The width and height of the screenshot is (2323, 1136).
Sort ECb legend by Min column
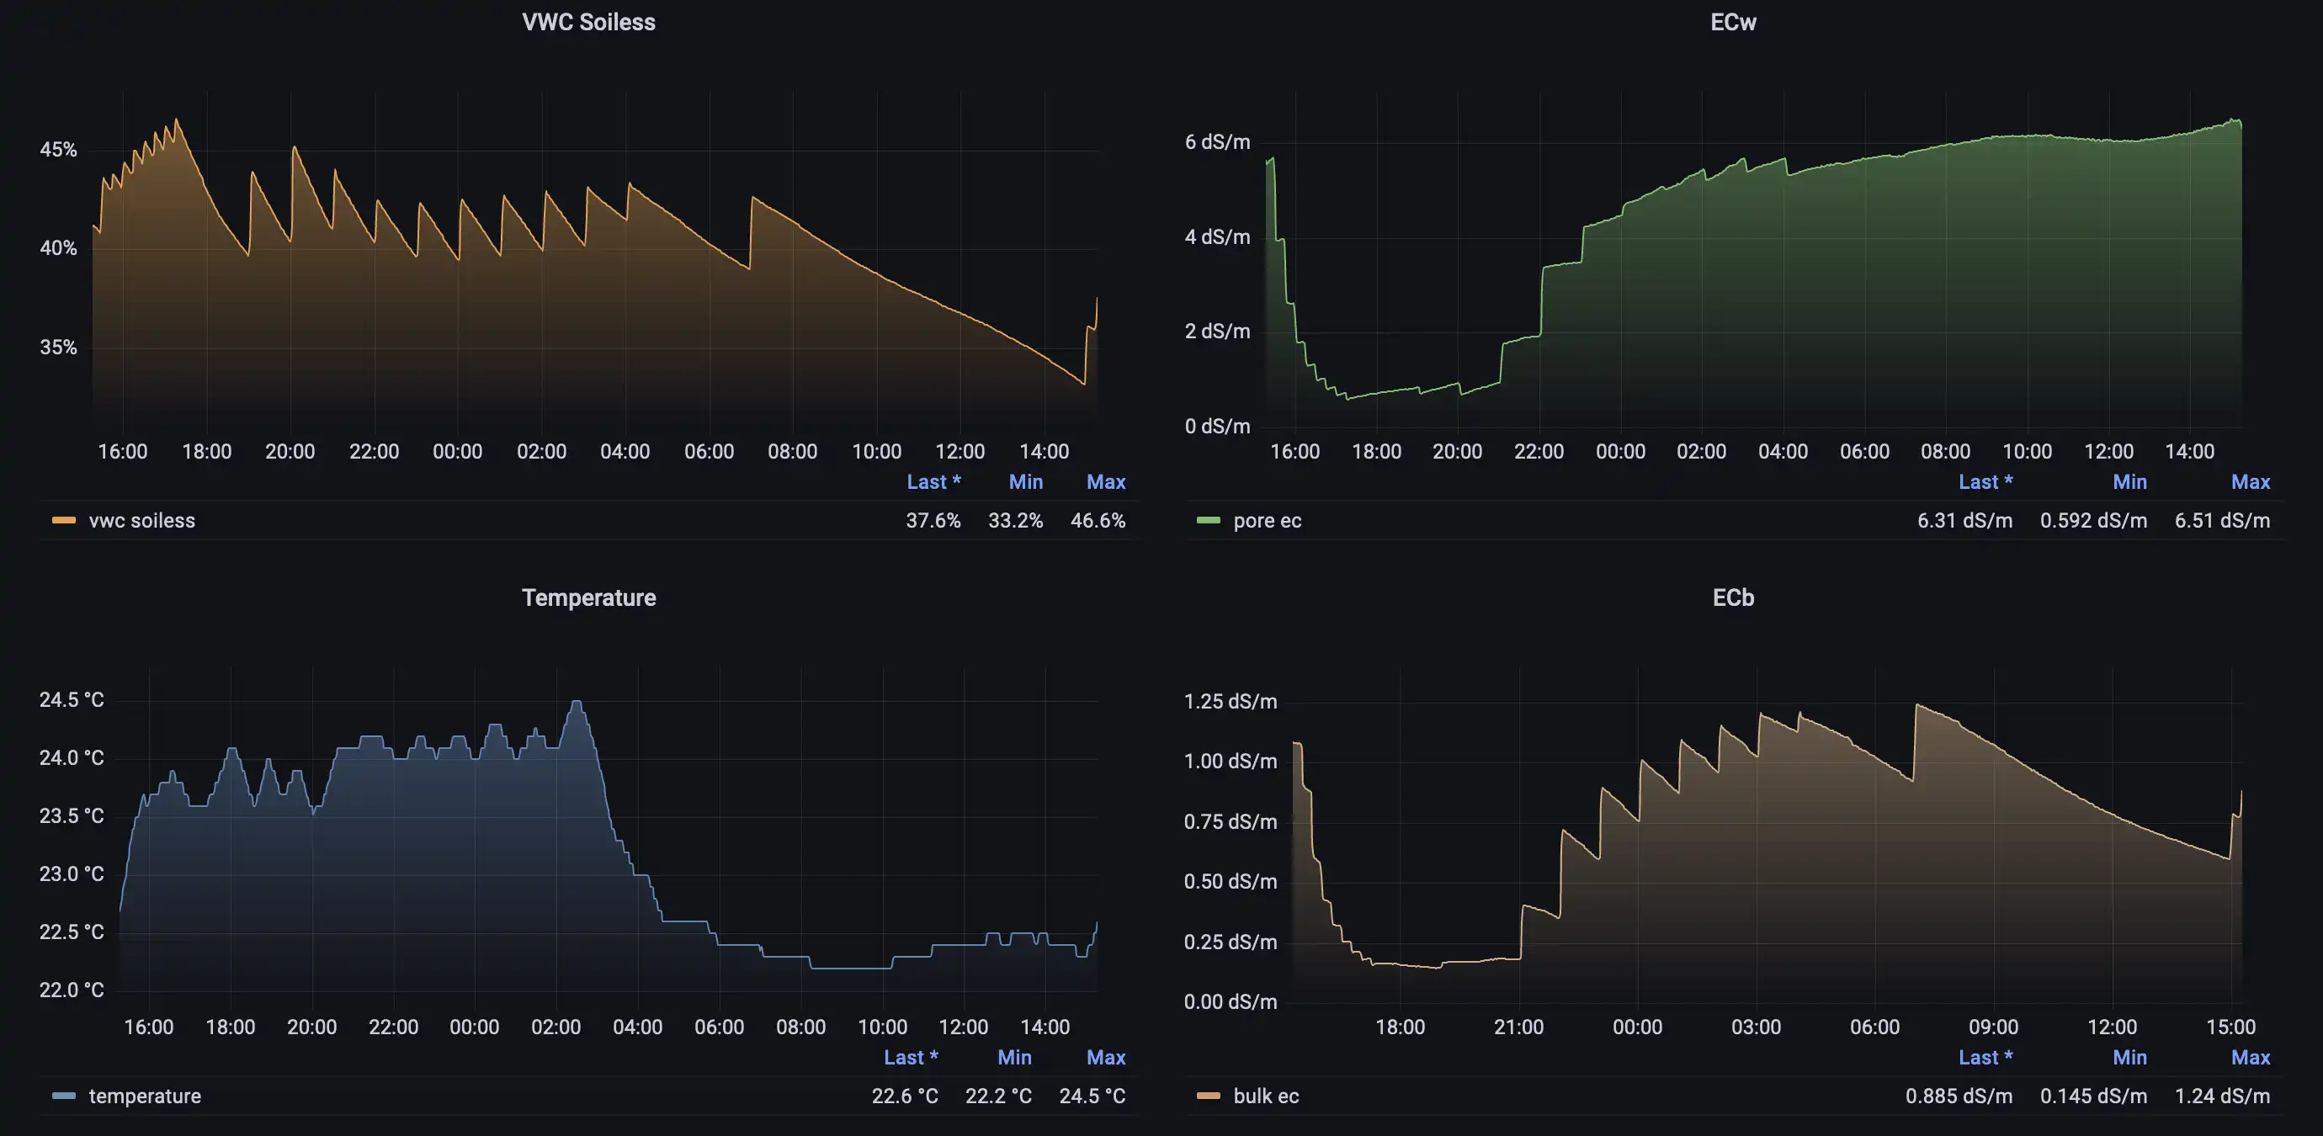(x=2129, y=1057)
